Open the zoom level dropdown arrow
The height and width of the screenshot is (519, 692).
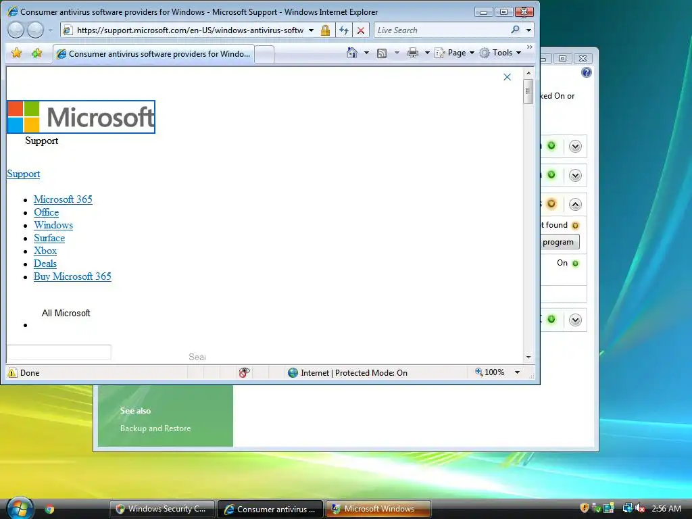click(x=517, y=373)
